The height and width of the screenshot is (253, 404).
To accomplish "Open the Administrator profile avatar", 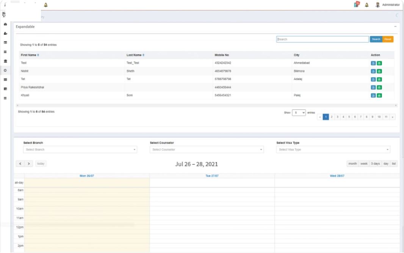I will (377, 5).
